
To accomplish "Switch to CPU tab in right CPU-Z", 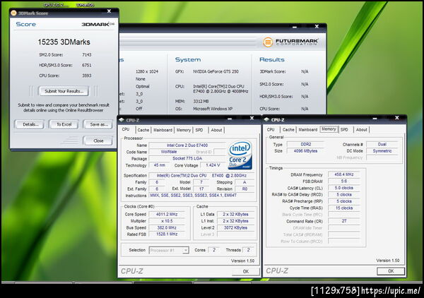I will [x=271, y=130].
